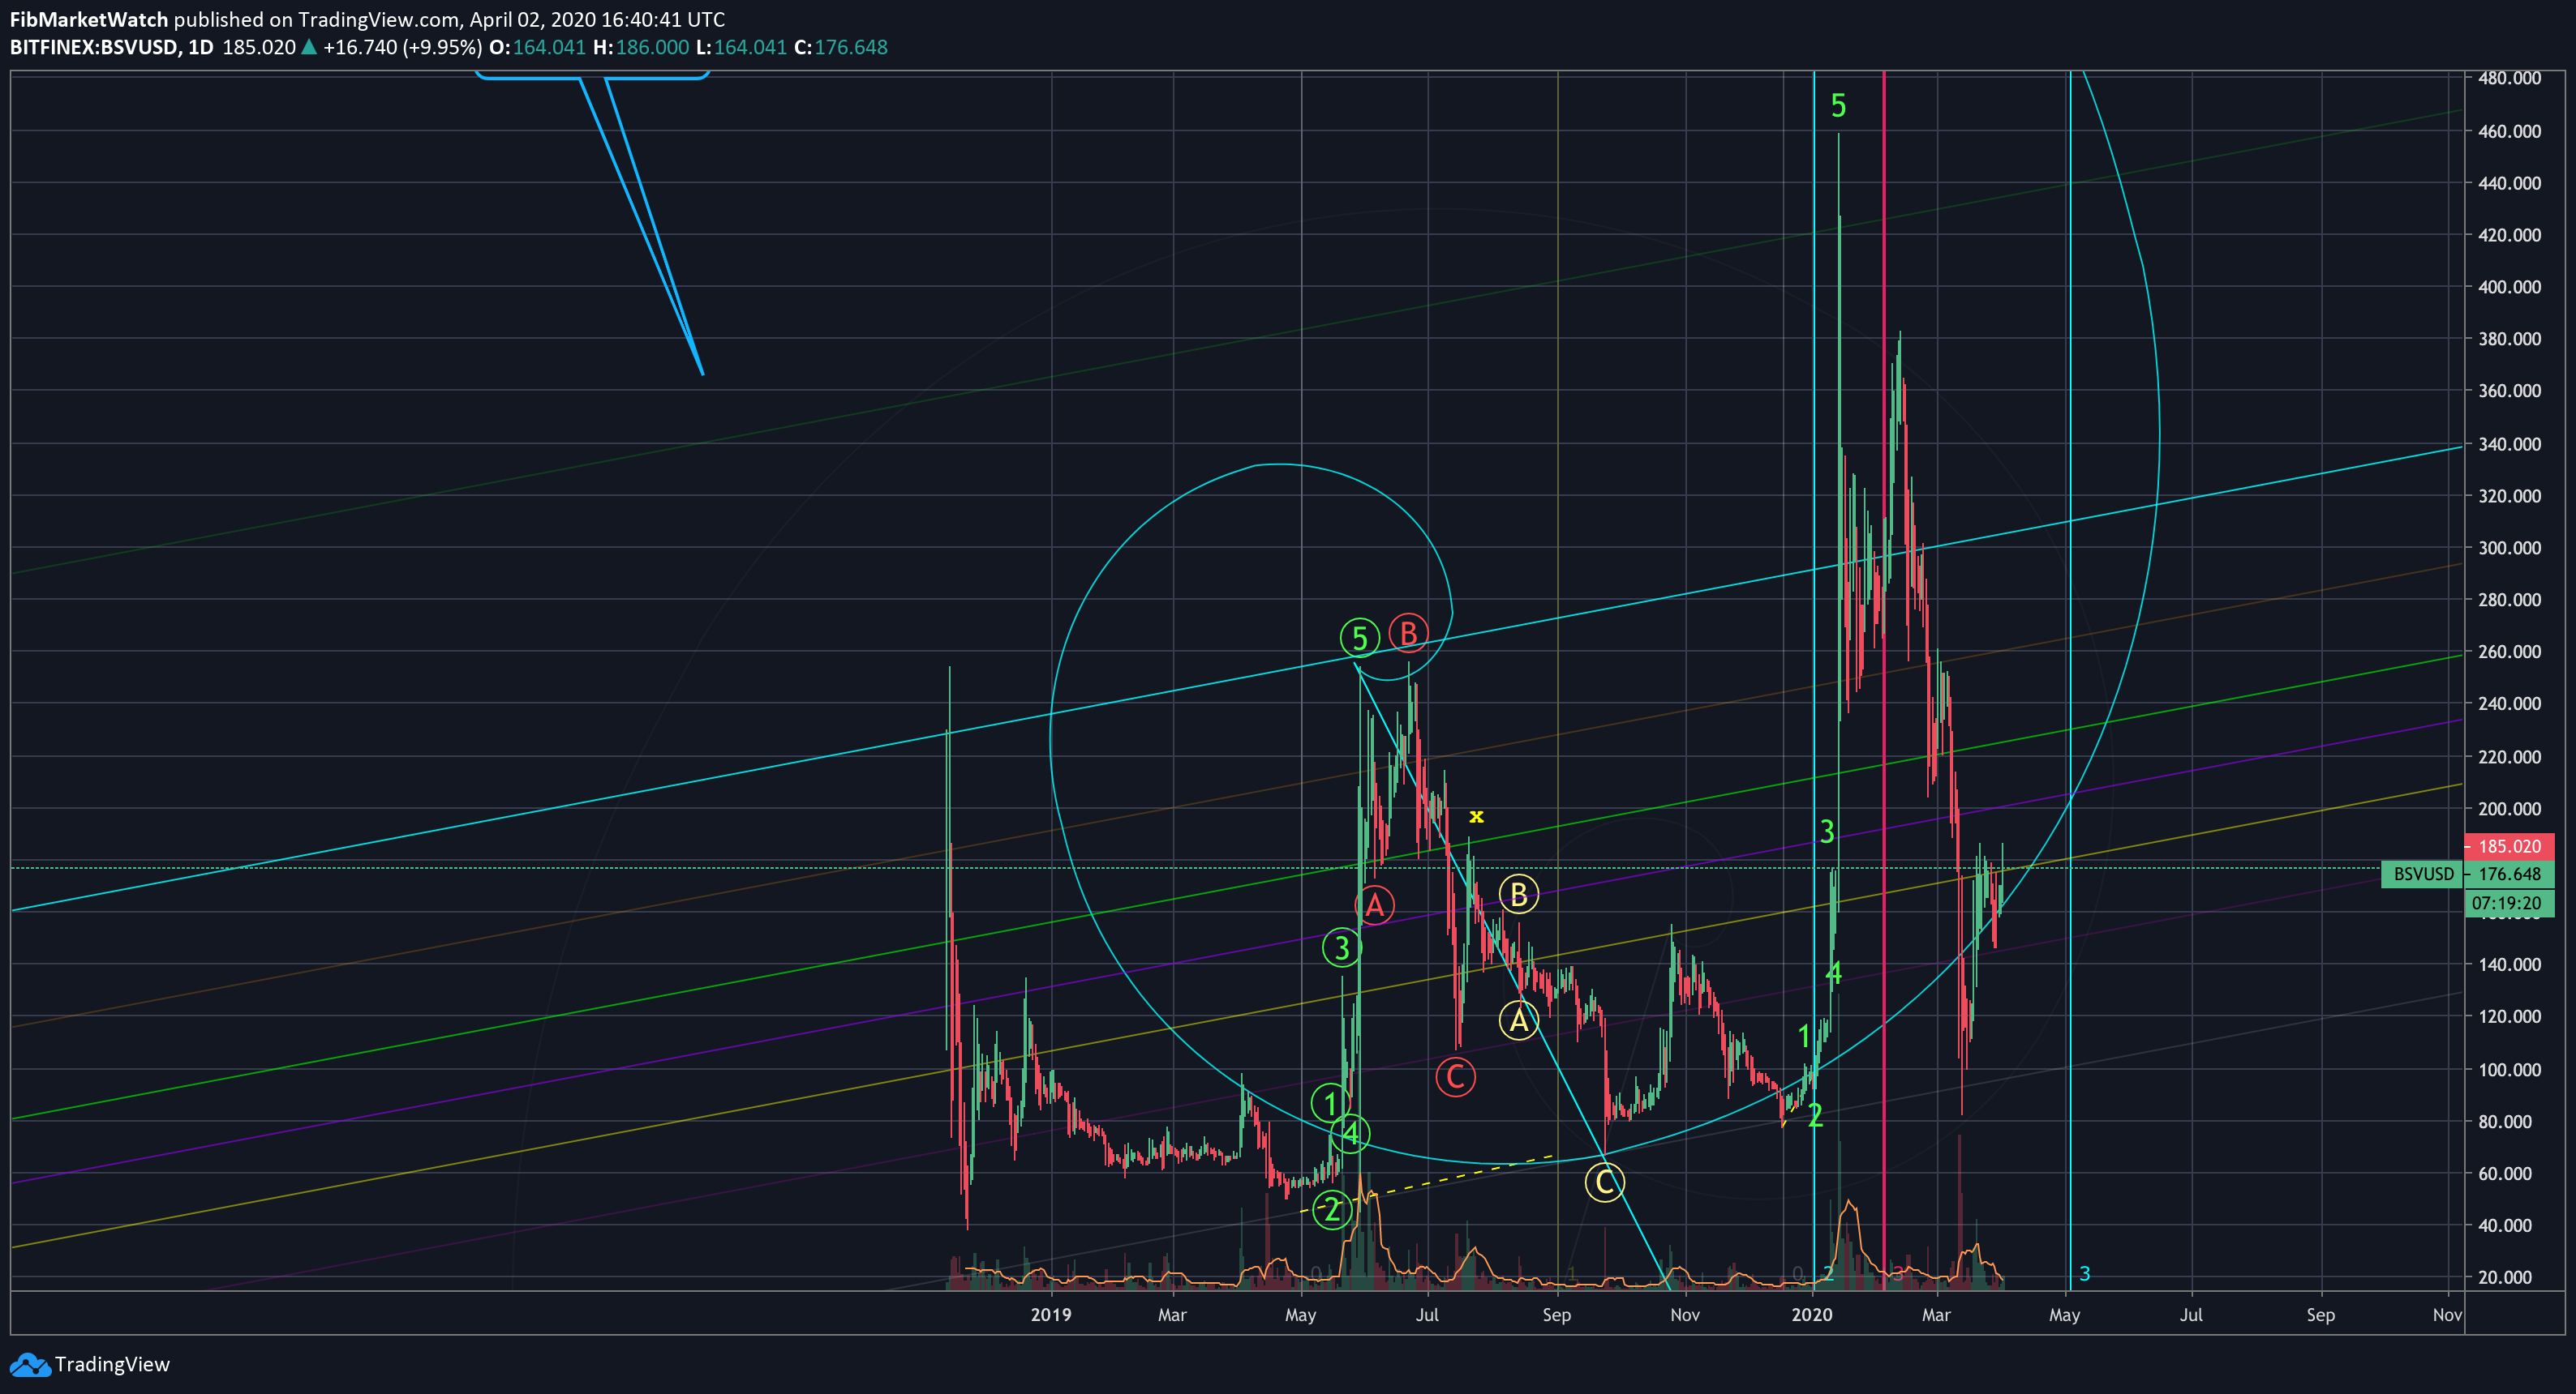The height and width of the screenshot is (1394, 2576).
Task: Select the red circled A wave label
Action: (1374, 905)
